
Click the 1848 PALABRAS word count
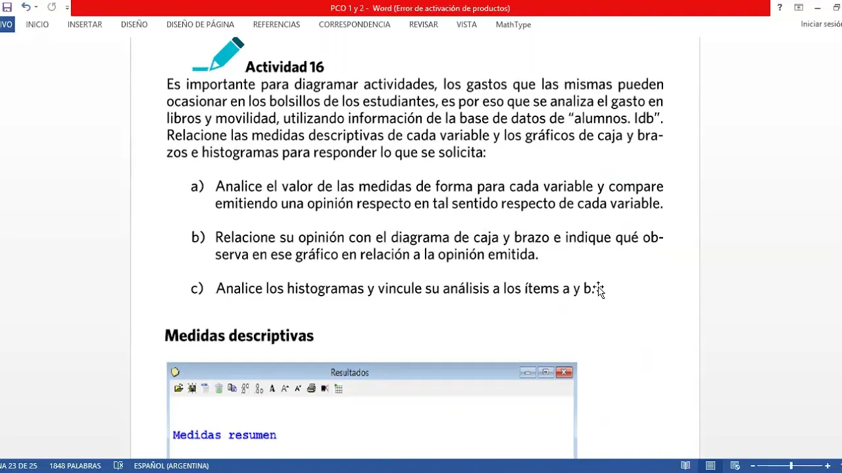click(75, 466)
